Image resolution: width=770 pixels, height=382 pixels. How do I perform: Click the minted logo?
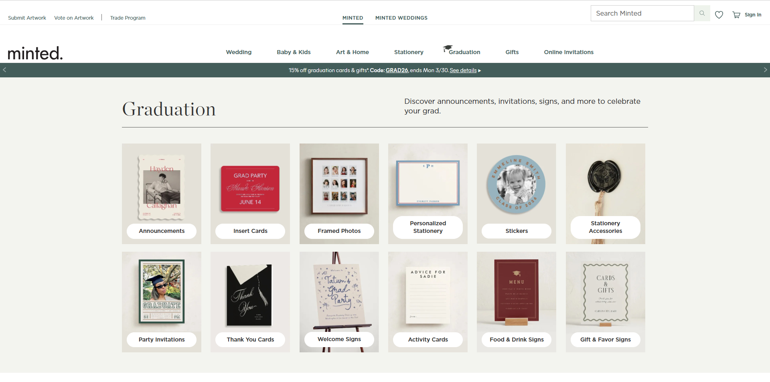35,53
